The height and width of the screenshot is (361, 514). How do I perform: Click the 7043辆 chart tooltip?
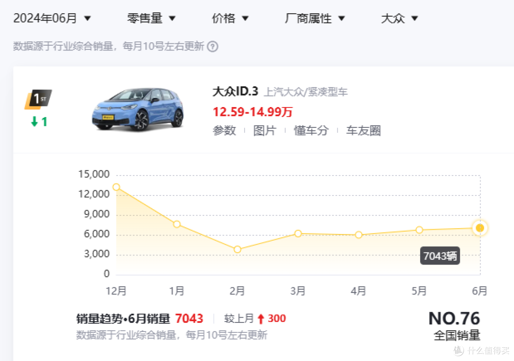(440, 256)
